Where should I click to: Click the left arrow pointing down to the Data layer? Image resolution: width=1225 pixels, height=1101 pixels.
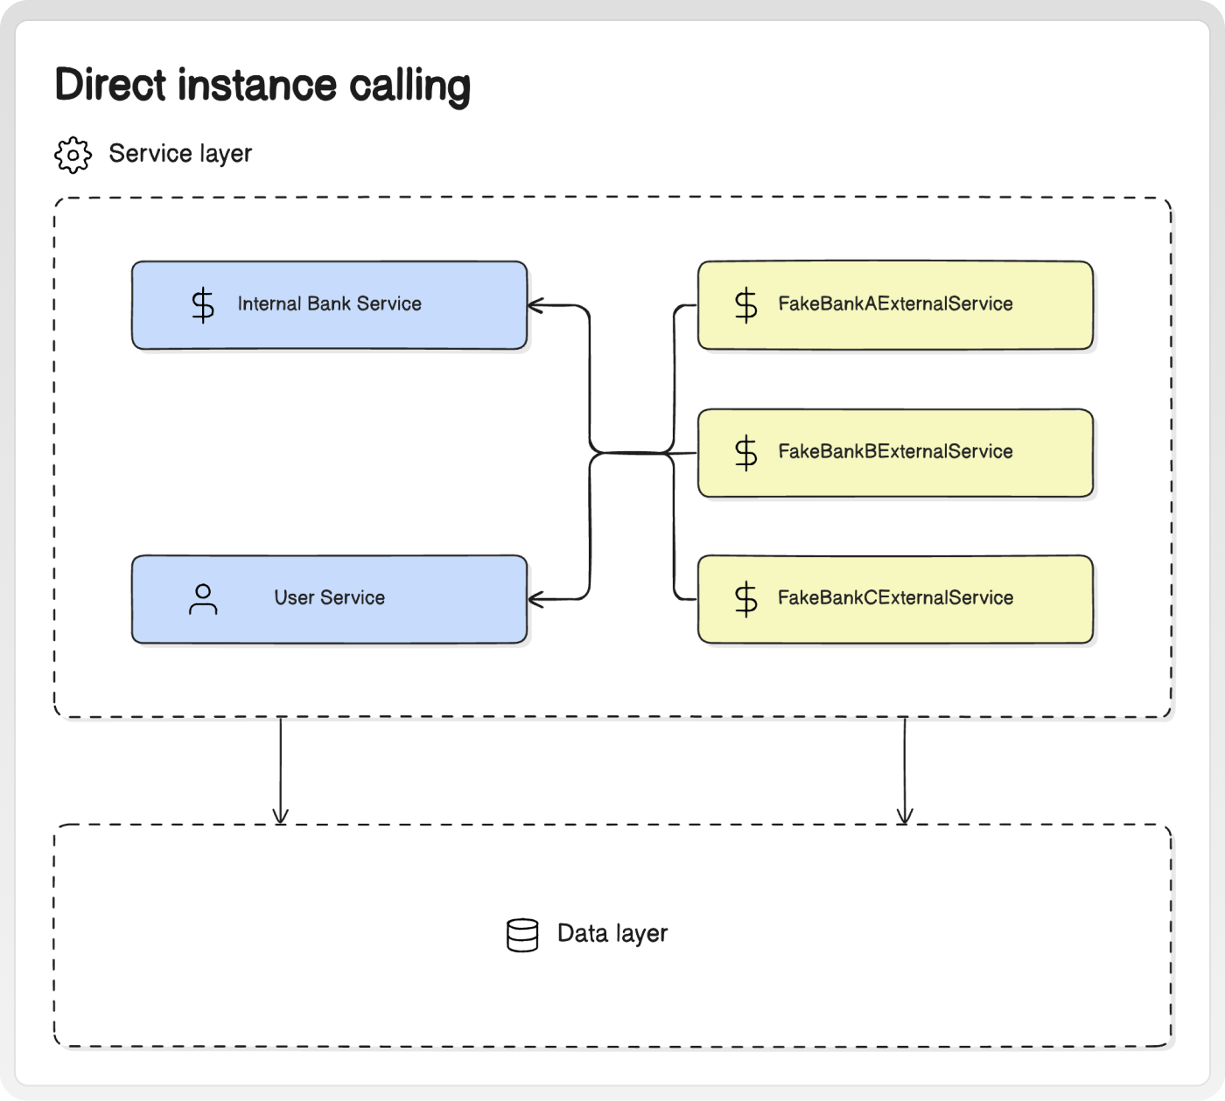click(x=280, y=770)
